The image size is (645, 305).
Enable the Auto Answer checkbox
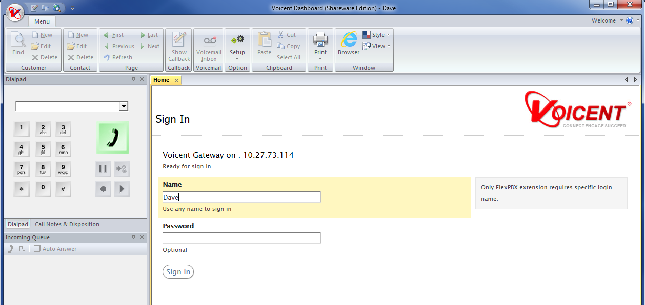tap(37, 249)
